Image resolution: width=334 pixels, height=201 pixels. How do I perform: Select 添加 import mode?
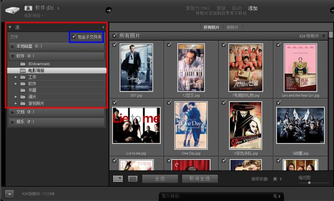(253, 8)
